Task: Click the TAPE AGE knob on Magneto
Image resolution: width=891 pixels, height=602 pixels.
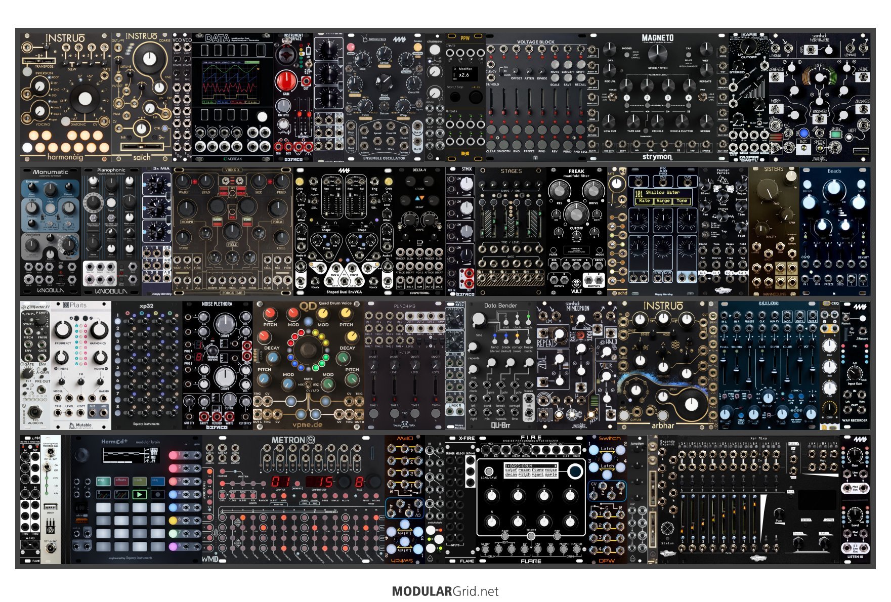Action: click(633, 121)
